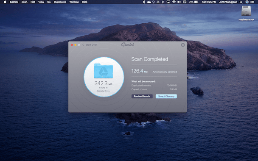The height and width of the screenshot is (161, 258).
Task: Click the Dropbox menu bar icon
Action: (144, 2)
